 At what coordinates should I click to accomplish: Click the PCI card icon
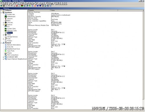(x=6, y=26)
